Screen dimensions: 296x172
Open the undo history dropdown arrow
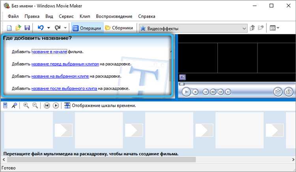coord(49,28)
